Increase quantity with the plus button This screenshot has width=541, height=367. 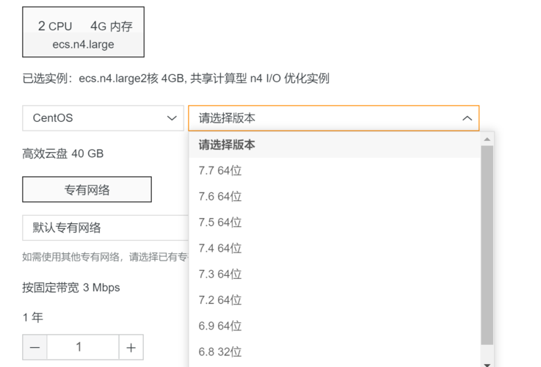131,347
